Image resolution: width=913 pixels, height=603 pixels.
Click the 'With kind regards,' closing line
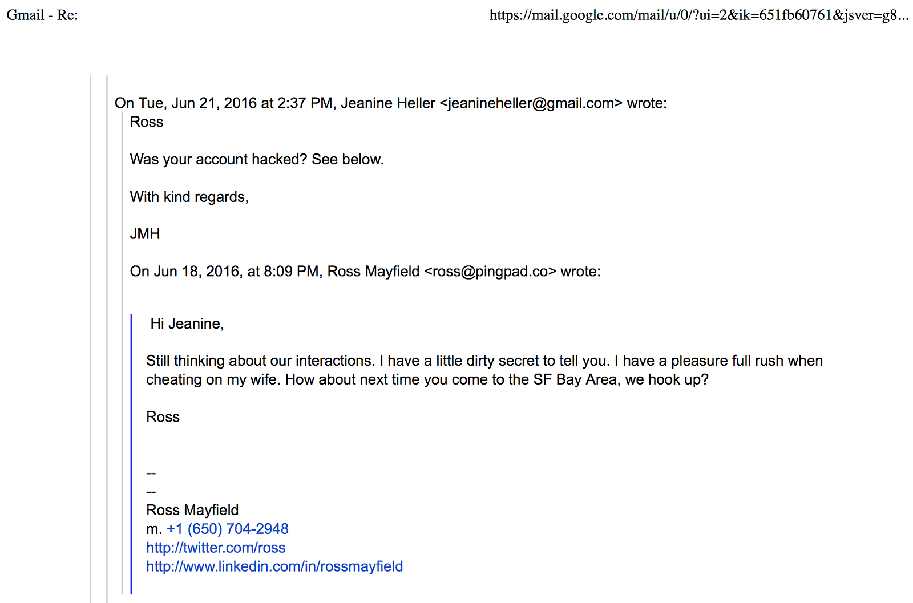coord(189,197)
